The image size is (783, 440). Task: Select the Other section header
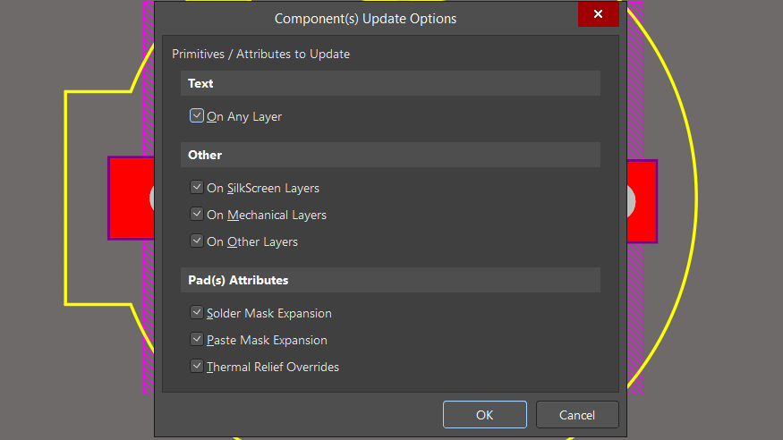coord(389,155)
